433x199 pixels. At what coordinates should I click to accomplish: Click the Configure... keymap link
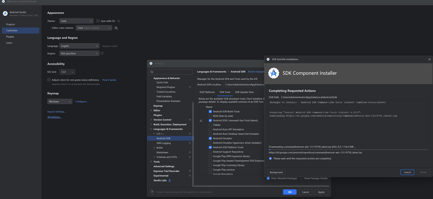(82, 101)
